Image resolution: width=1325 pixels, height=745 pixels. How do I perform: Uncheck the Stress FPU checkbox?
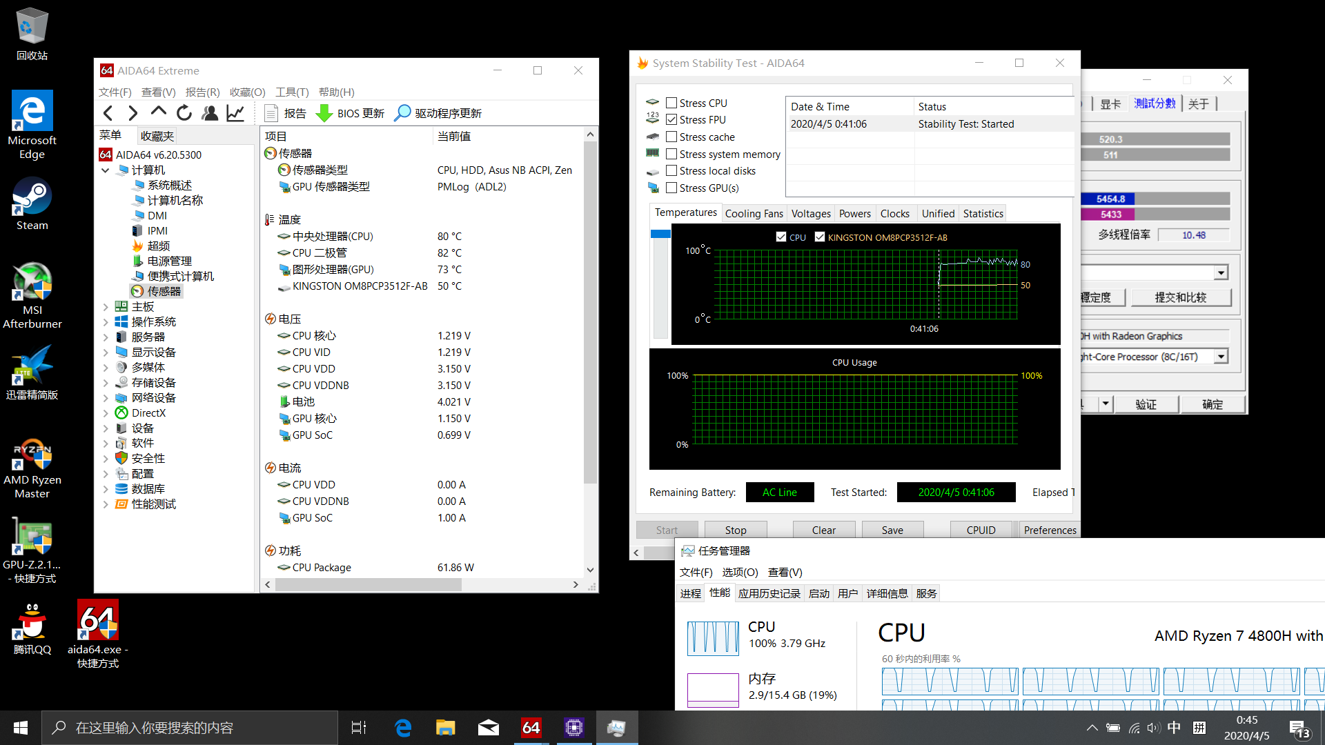(671, 119)
